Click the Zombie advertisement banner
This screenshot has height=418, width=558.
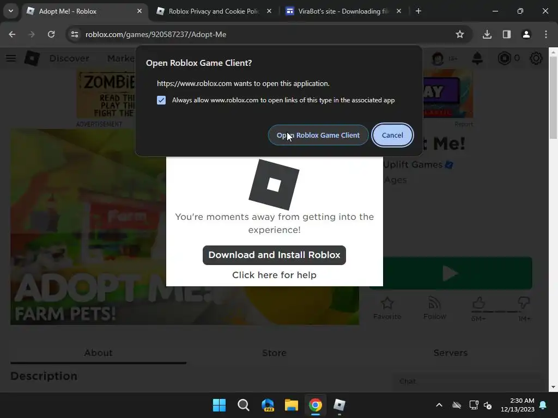point(106,94)
